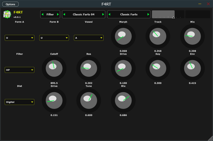The height and width of the screenshot is (141, 213).
Task: Click the Classic Farts bank name
Action: pyautogui.click(x=129, y=14)
